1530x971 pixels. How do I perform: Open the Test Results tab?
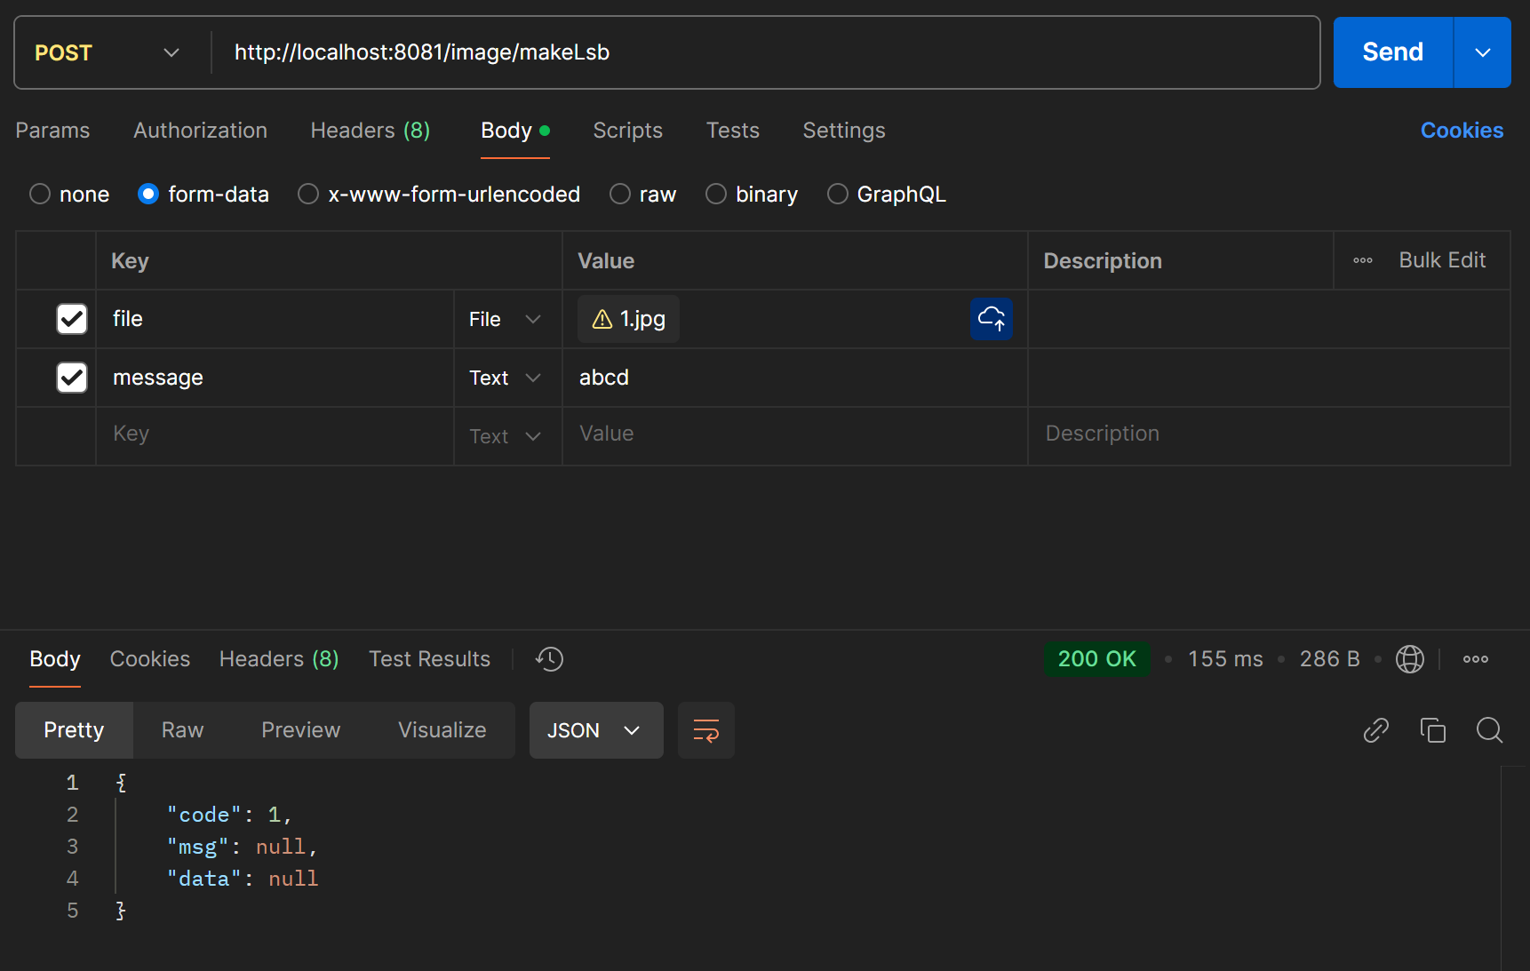429,659
